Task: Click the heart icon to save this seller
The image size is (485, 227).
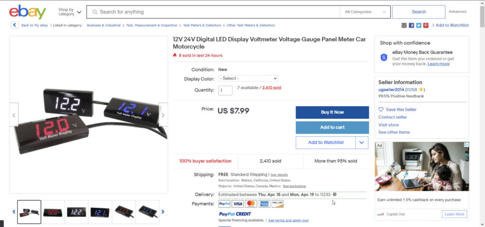Action: pyautogui.click(x=381, y=109)
